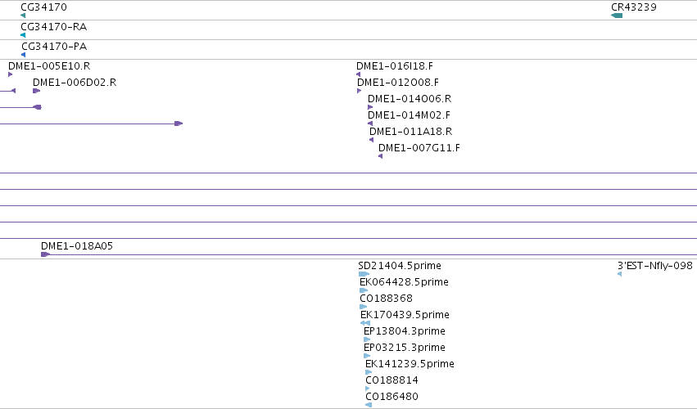
Task: Click the CO188368 EST label
Action: click(387, 299)
